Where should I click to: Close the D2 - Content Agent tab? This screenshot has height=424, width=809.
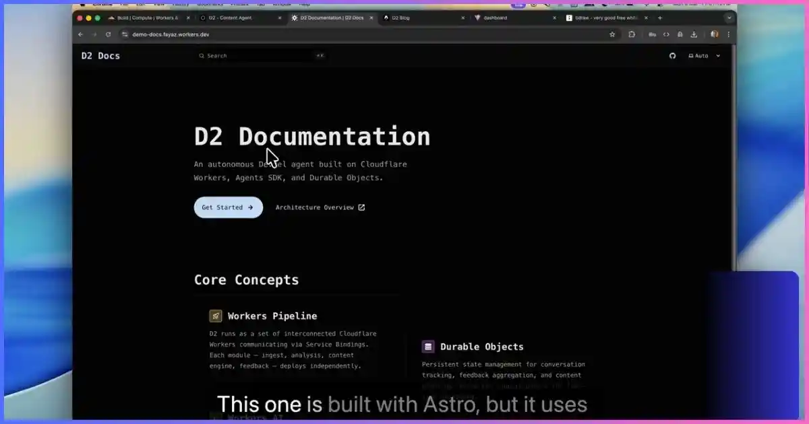(279, 17)
